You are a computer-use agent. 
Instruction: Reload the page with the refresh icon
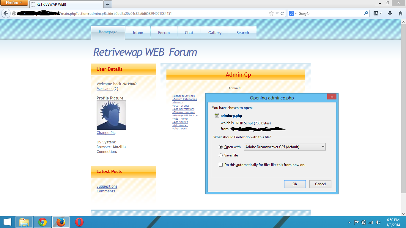click(282, 13)
